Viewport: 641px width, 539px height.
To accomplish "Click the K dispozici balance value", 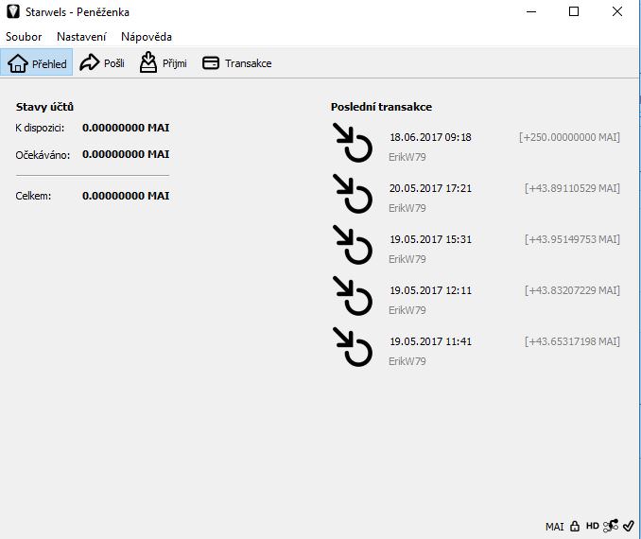I will click(x=126, y=128).
